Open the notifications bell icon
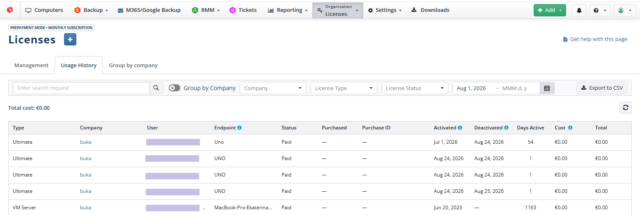Image resolution: width=640 pixels, height=215 pixels. tap(579, 10)
